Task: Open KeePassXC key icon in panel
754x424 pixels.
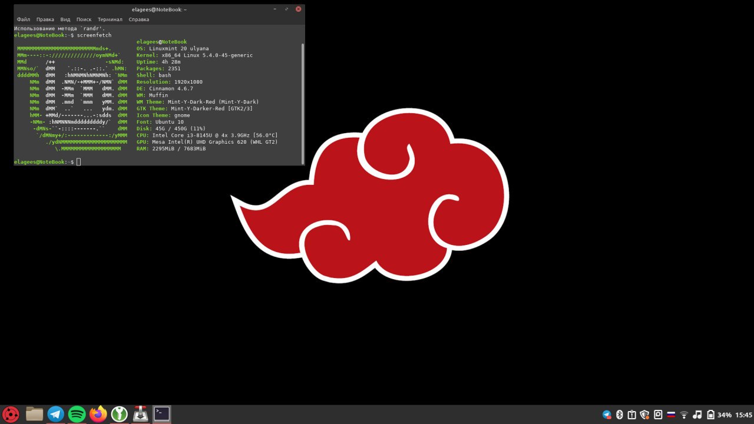Action: 120,414
